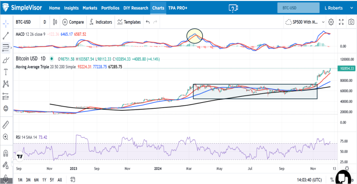Viewport: 357px width, 184px height.
Task: Pick the Text annotation tool
Action: tap(6, 72)
